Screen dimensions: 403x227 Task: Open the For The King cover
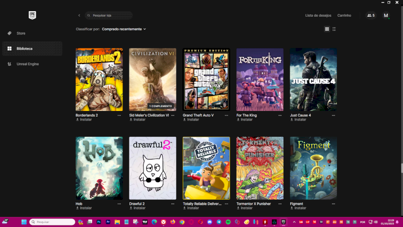click(x=260, y=80)
